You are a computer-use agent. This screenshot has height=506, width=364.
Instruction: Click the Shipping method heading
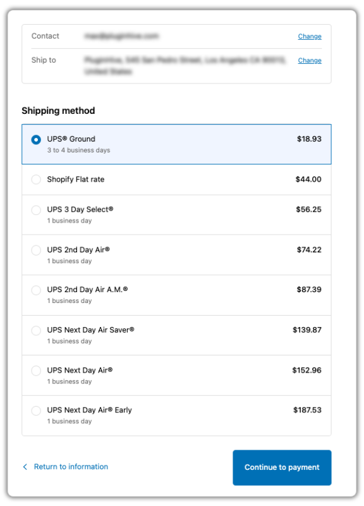[x=58, y=111]
